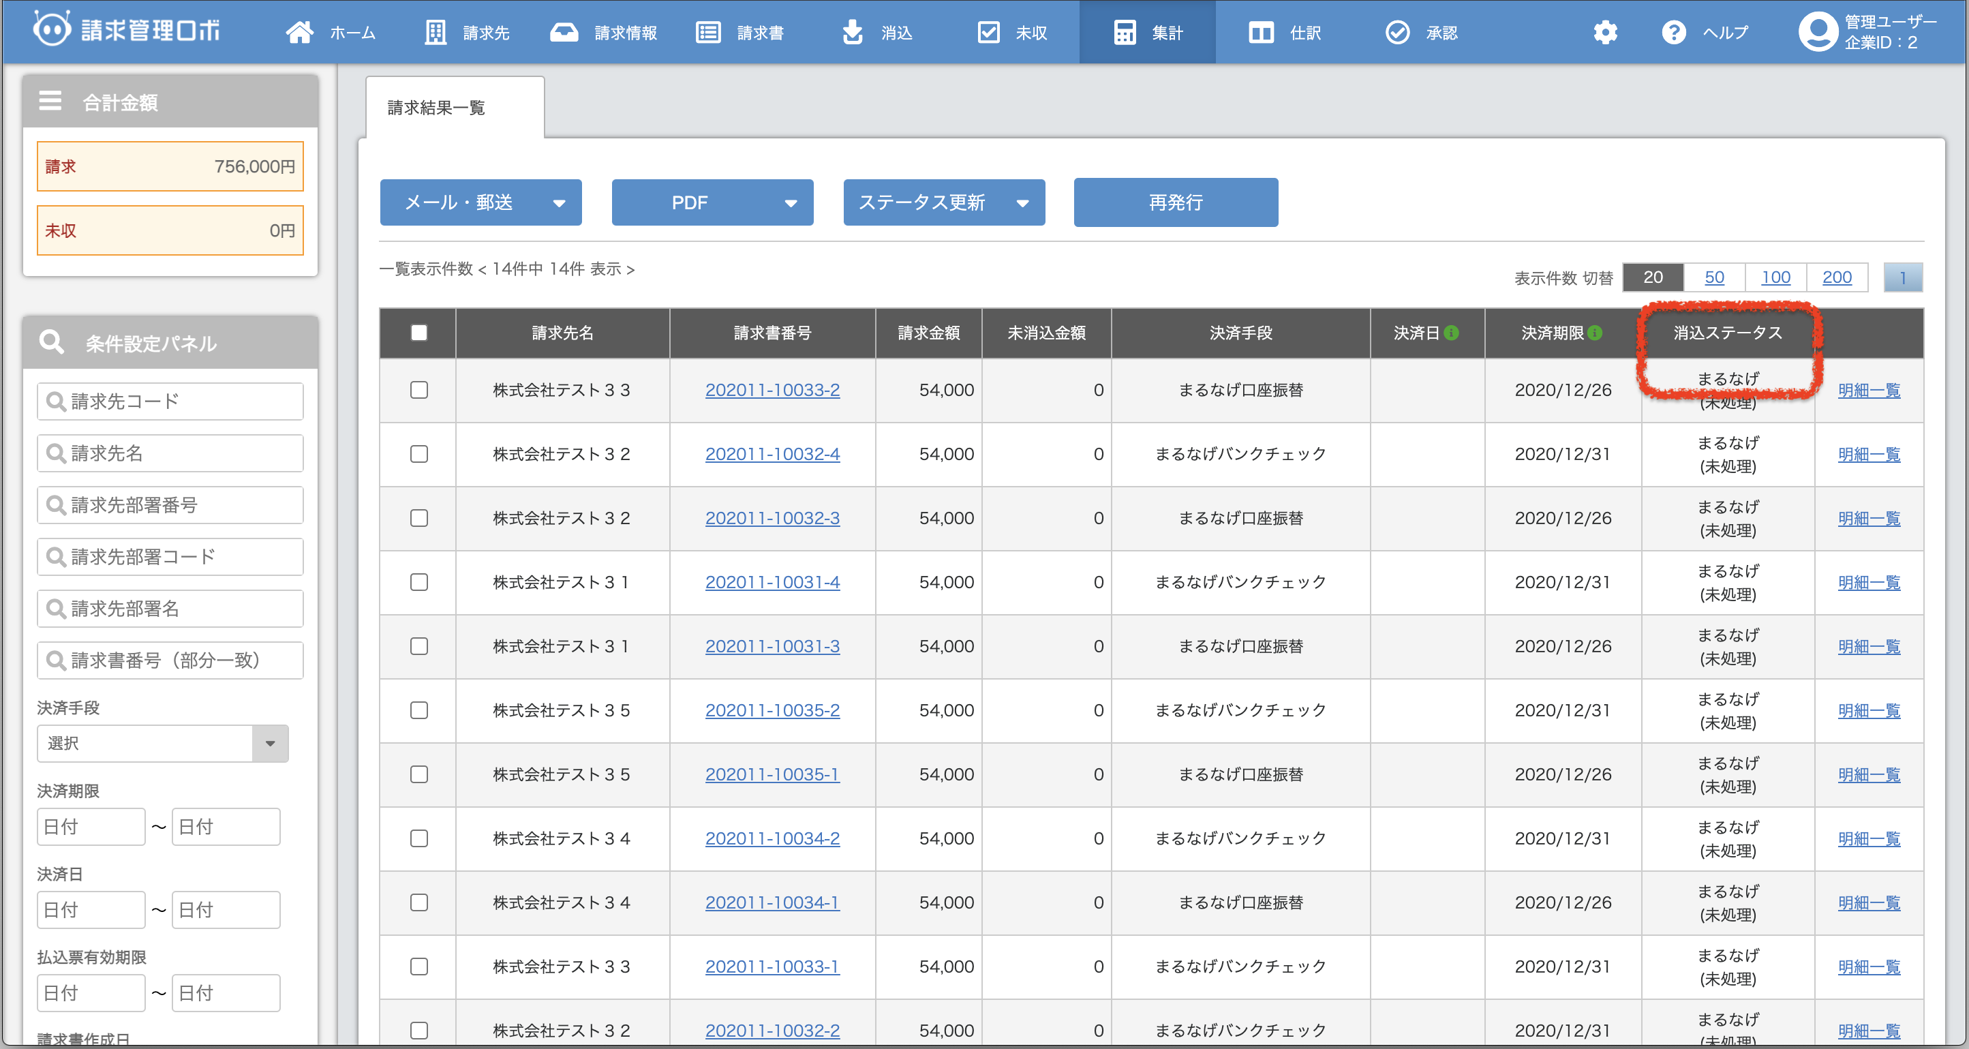1969x1049 pixels.
Task: Click the 請求金額 column header
Action: click(928, 333)
